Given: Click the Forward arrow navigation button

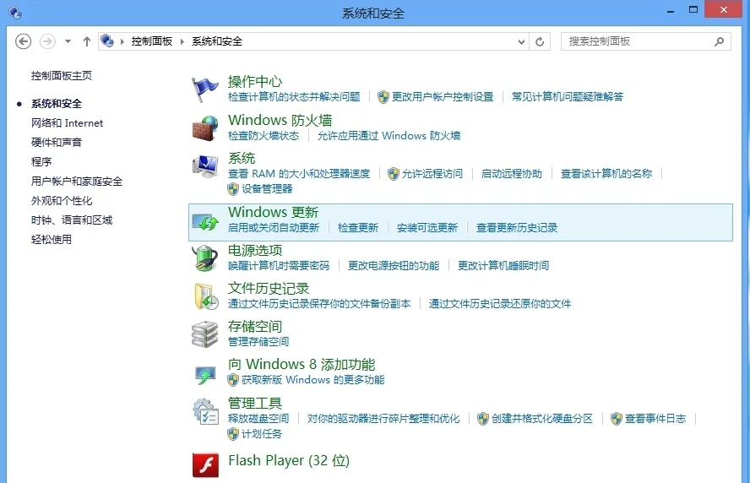Looking at the screenshot, I should click(x=47, y=41).
